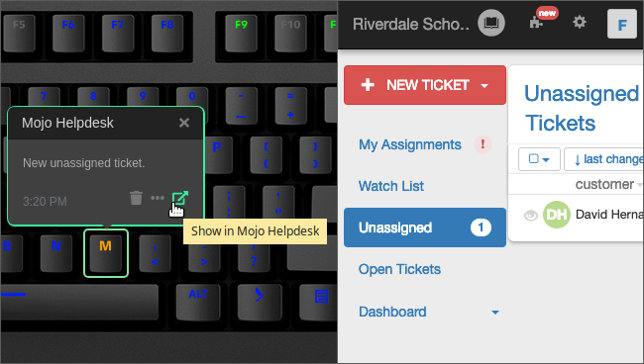Sort by last change button
The width and height of the screenshot is (644, 364).
[603, 159]
